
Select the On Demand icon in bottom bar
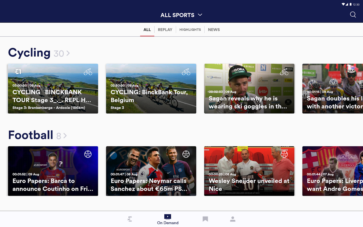pyautogui.click(x=168, y=217)
